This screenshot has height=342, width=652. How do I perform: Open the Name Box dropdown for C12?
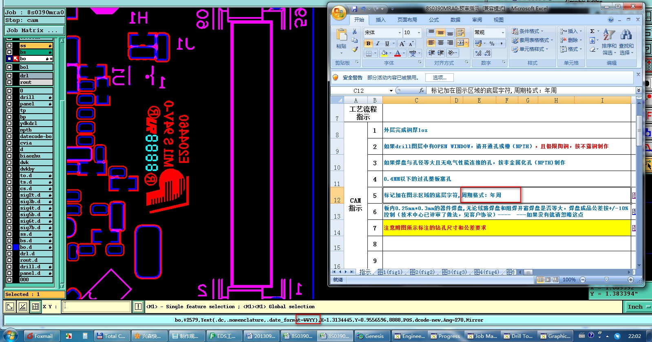pos(391,90)
